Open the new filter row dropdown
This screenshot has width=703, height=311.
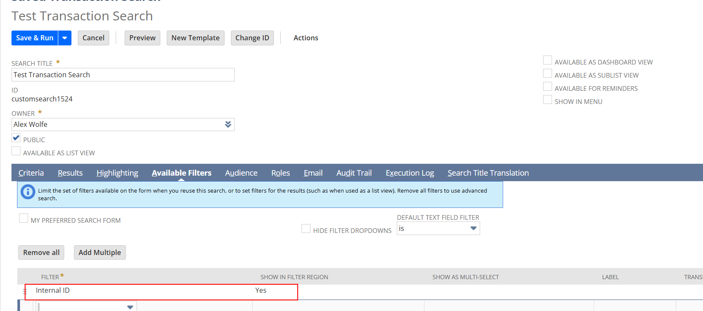[x=130, y=307]
